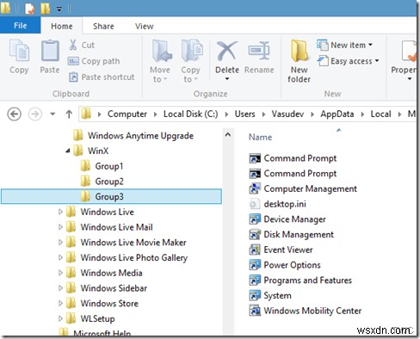Create a New folder

300,62
